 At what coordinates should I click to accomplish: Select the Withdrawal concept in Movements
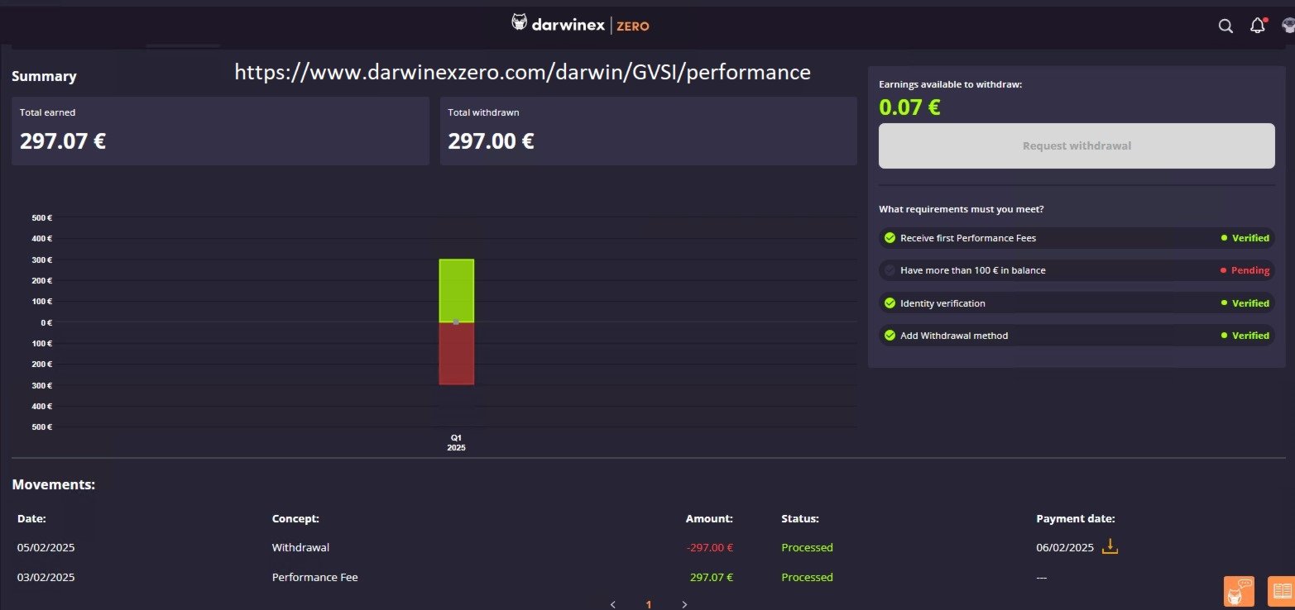(x=300, y=547)
